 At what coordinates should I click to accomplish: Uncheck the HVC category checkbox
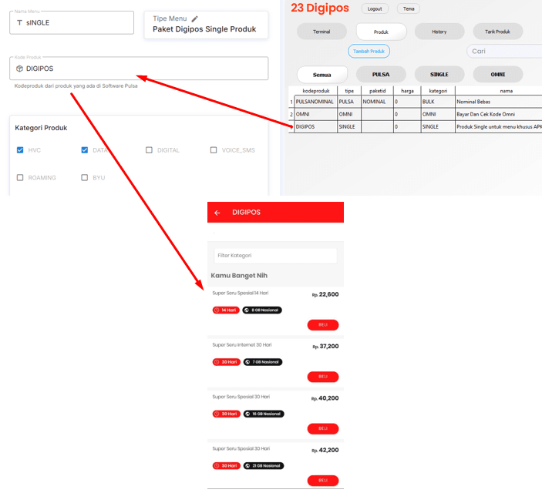[x=20, y=150]
